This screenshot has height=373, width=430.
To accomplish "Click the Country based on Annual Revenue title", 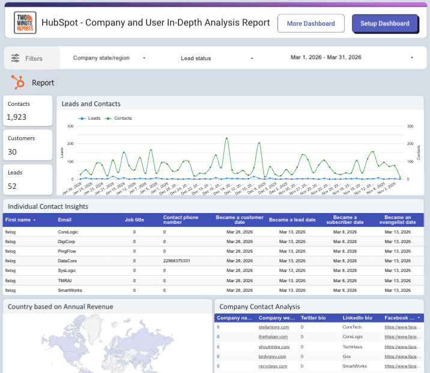I will [x=60, y=307].
